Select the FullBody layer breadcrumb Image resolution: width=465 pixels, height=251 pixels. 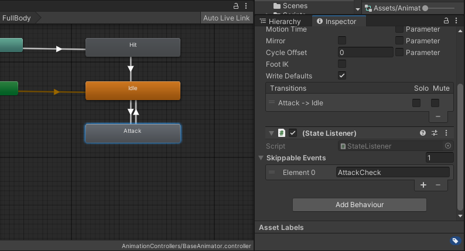[x=16, y=18]
